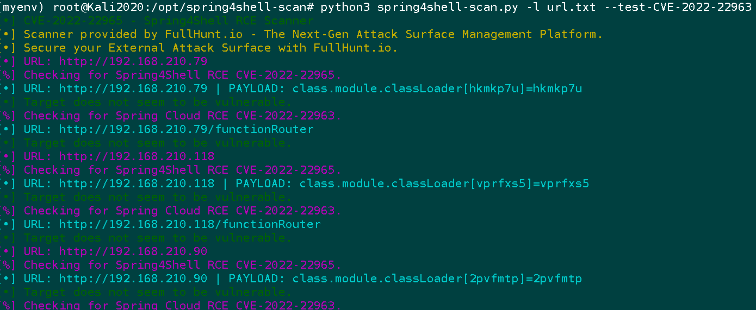Click the -l option in the command
This screenshot has width=756, height=310.
point(533,7)
